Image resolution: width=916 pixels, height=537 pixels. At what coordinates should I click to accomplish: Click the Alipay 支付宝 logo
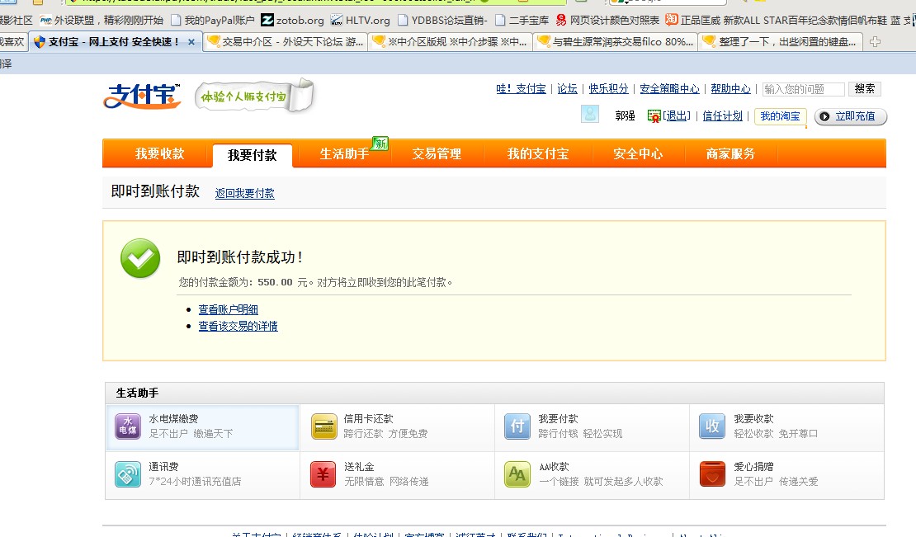(x=142, y=97)
